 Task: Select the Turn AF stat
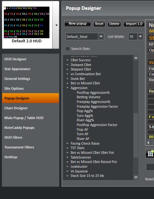click(x=83, y=134)
